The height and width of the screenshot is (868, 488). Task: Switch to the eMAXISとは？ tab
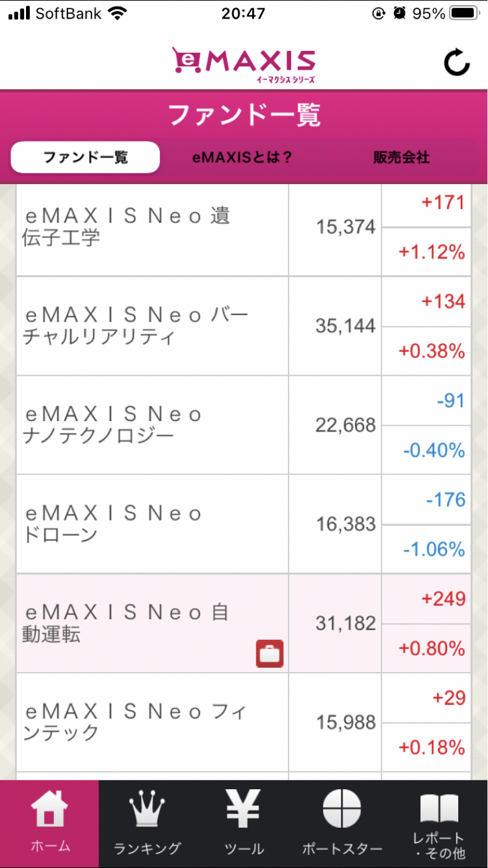(242, 157)
